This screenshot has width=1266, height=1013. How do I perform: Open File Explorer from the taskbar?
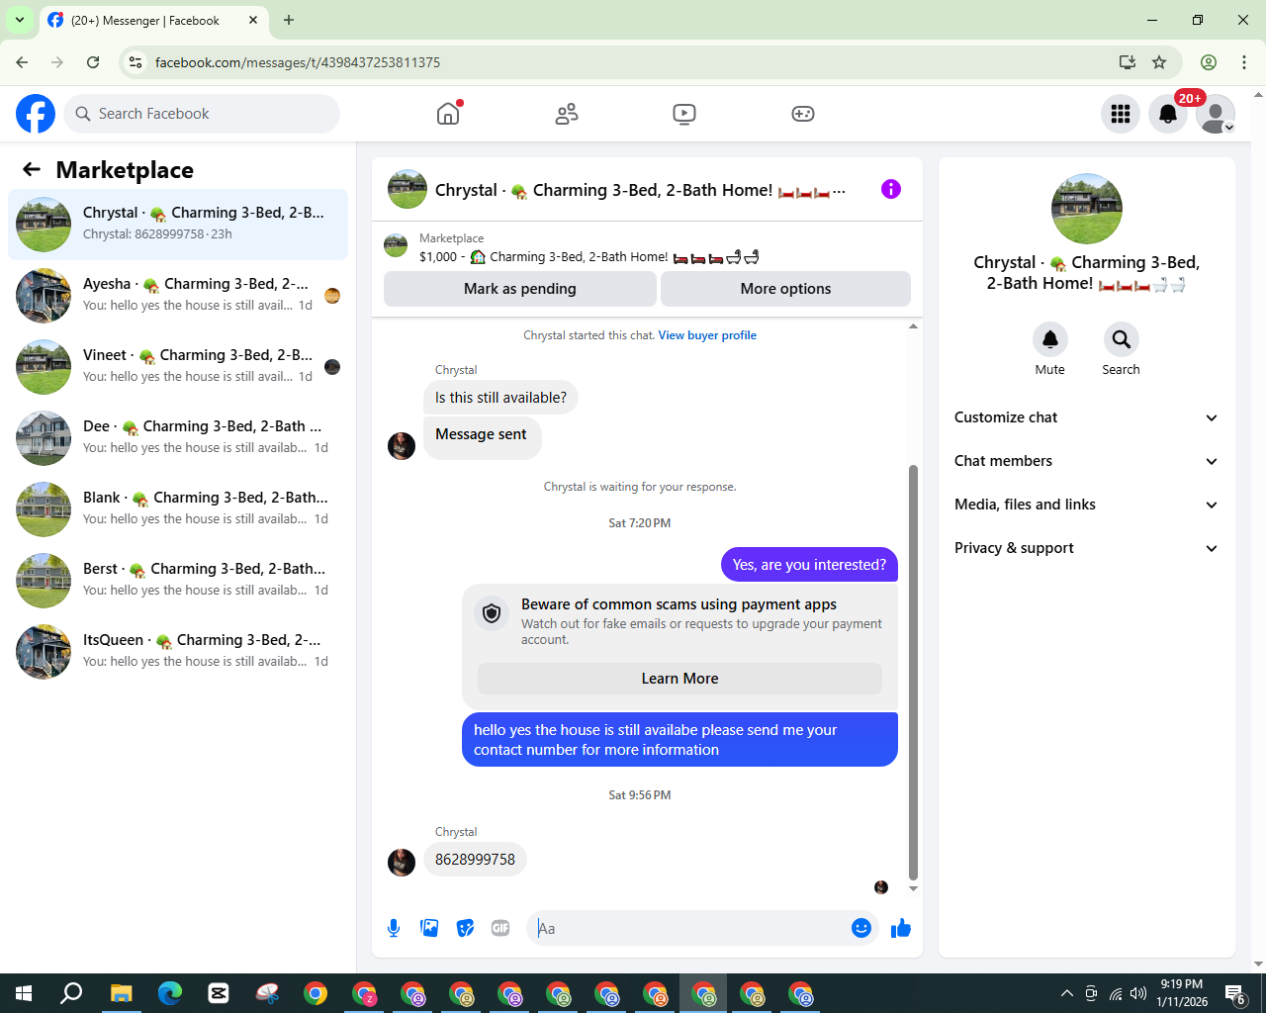point(121,993)
